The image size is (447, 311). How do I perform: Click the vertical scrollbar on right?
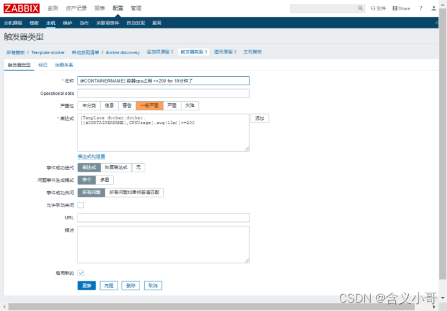[x=442, y=144]
